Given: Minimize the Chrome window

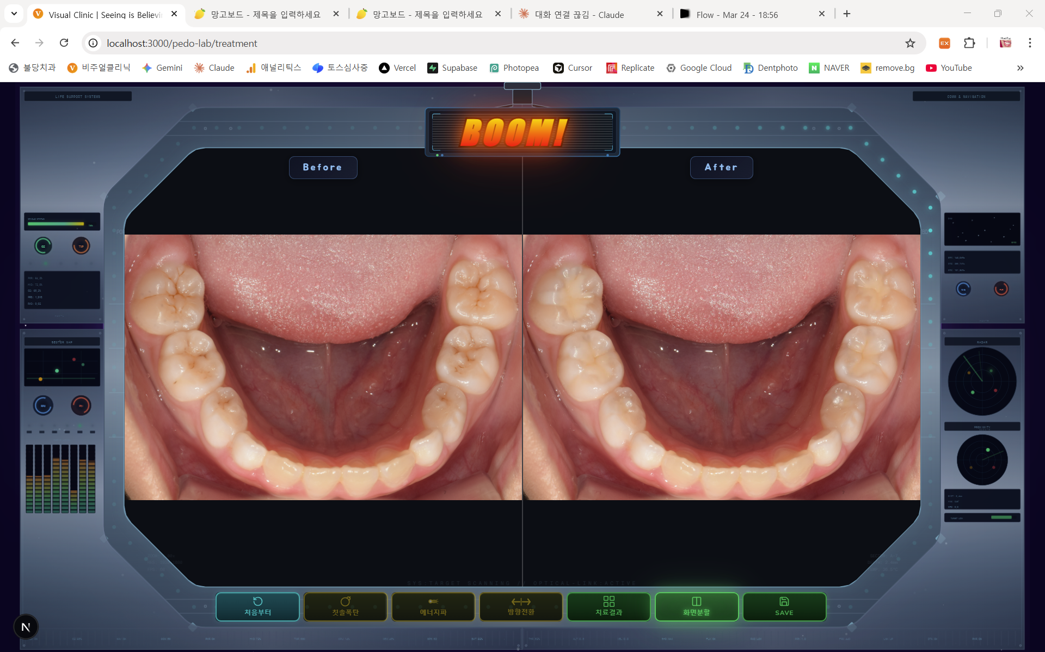Looking at the screenshot, I should (967, 14).
